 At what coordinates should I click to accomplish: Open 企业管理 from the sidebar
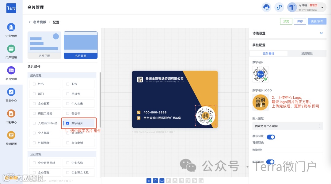coord(11,30)
